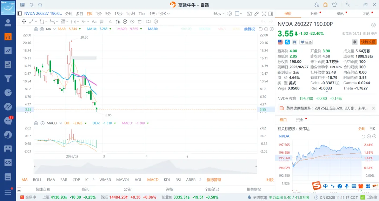The height and width of the screenshot is (201, 379).
Task: Remove the MA indicator with X
Action: (x=42, y=29)
